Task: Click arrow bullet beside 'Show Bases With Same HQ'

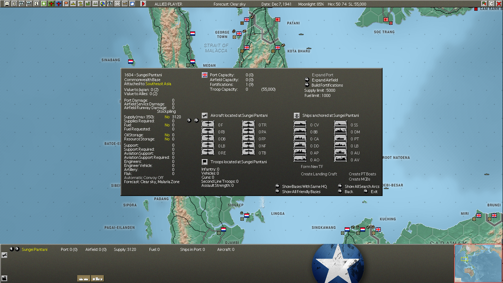Action: click(277, 186)
